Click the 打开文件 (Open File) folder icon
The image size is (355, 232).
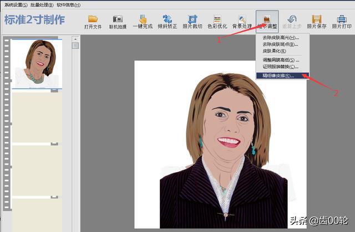coord(93,21)
